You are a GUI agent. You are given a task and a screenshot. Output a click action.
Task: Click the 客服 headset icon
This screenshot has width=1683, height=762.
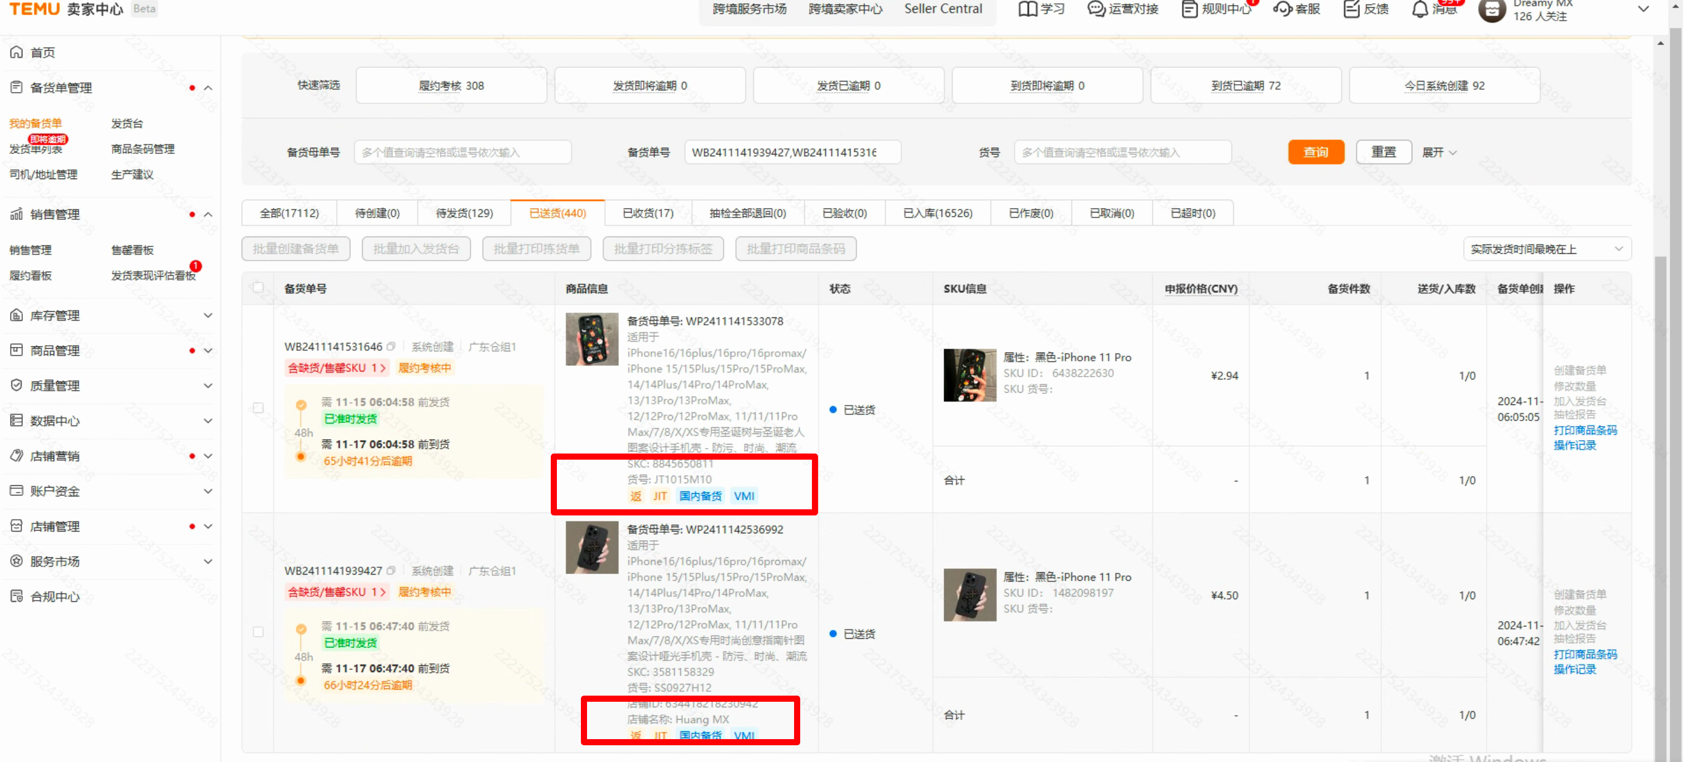1282,9
